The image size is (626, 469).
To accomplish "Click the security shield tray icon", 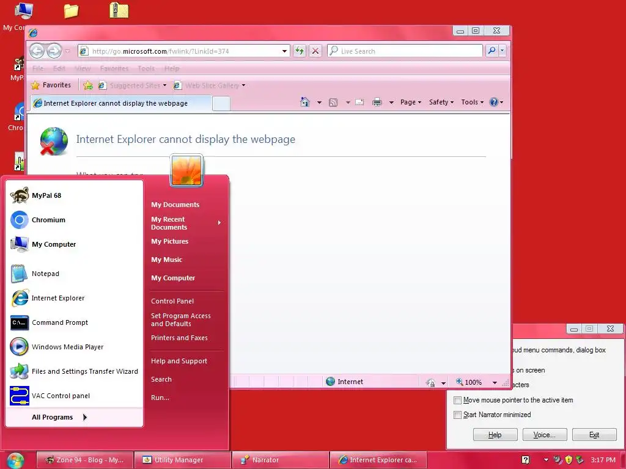I will [x=569, y=460].
